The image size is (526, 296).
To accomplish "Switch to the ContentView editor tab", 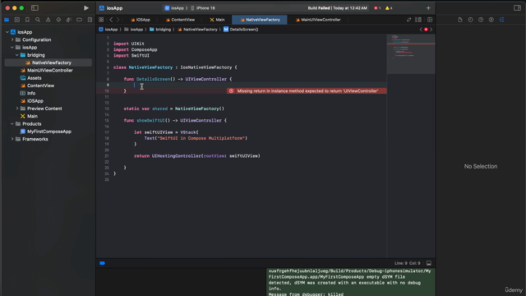I will pos(180,20).
